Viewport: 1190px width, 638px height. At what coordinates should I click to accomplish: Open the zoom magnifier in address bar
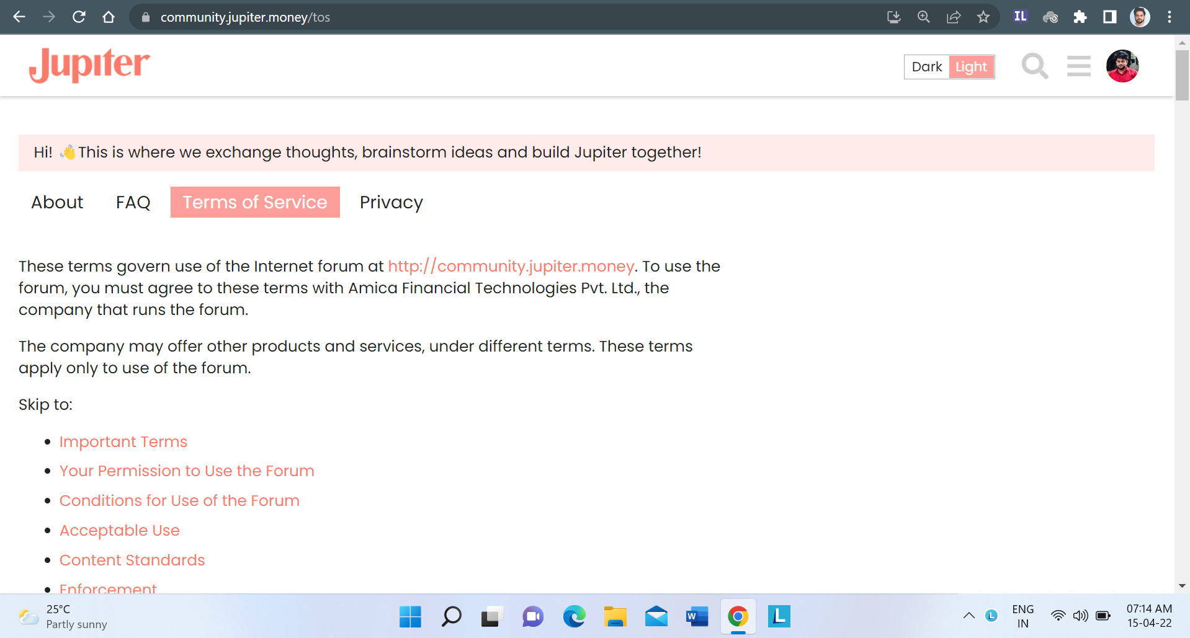924,17
